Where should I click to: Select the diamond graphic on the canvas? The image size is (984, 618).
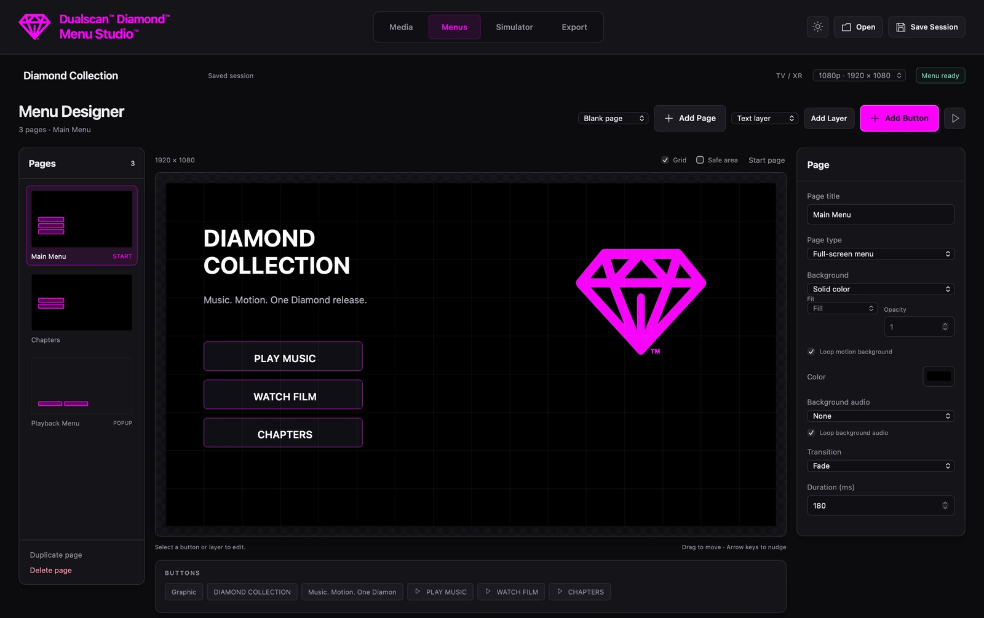(641, 301)
